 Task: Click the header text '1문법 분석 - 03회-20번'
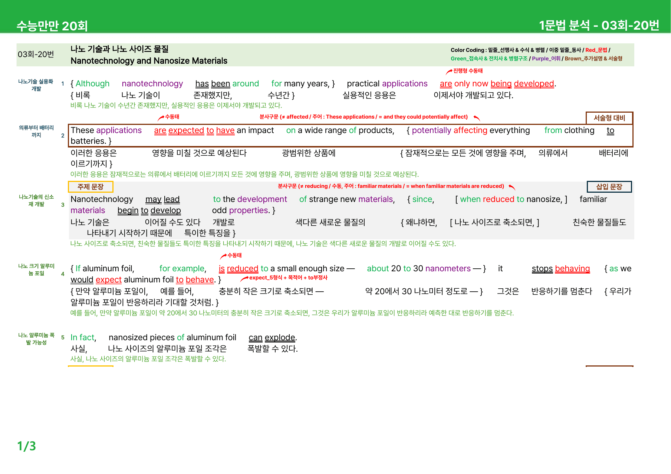click(599, 25)
